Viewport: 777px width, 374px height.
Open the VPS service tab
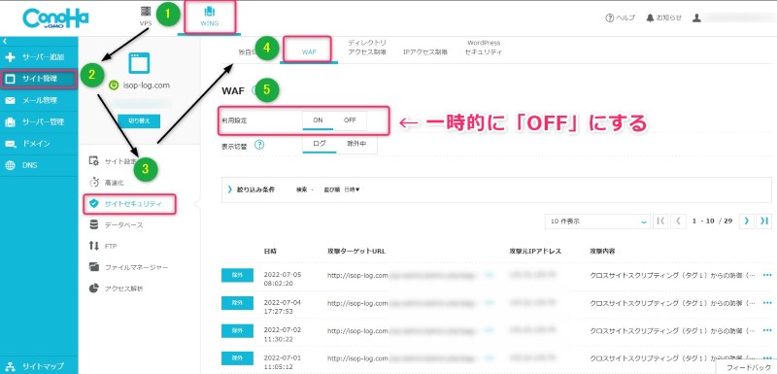tap(145, 16)
